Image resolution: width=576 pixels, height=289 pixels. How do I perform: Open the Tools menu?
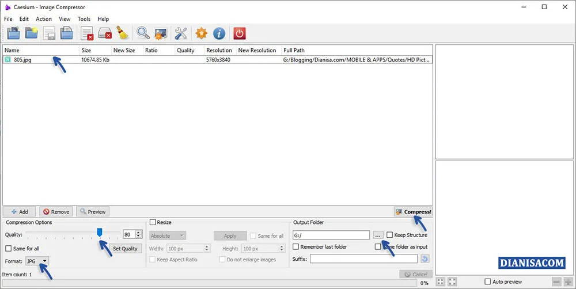pyautogui.click(x=84, y=19)
